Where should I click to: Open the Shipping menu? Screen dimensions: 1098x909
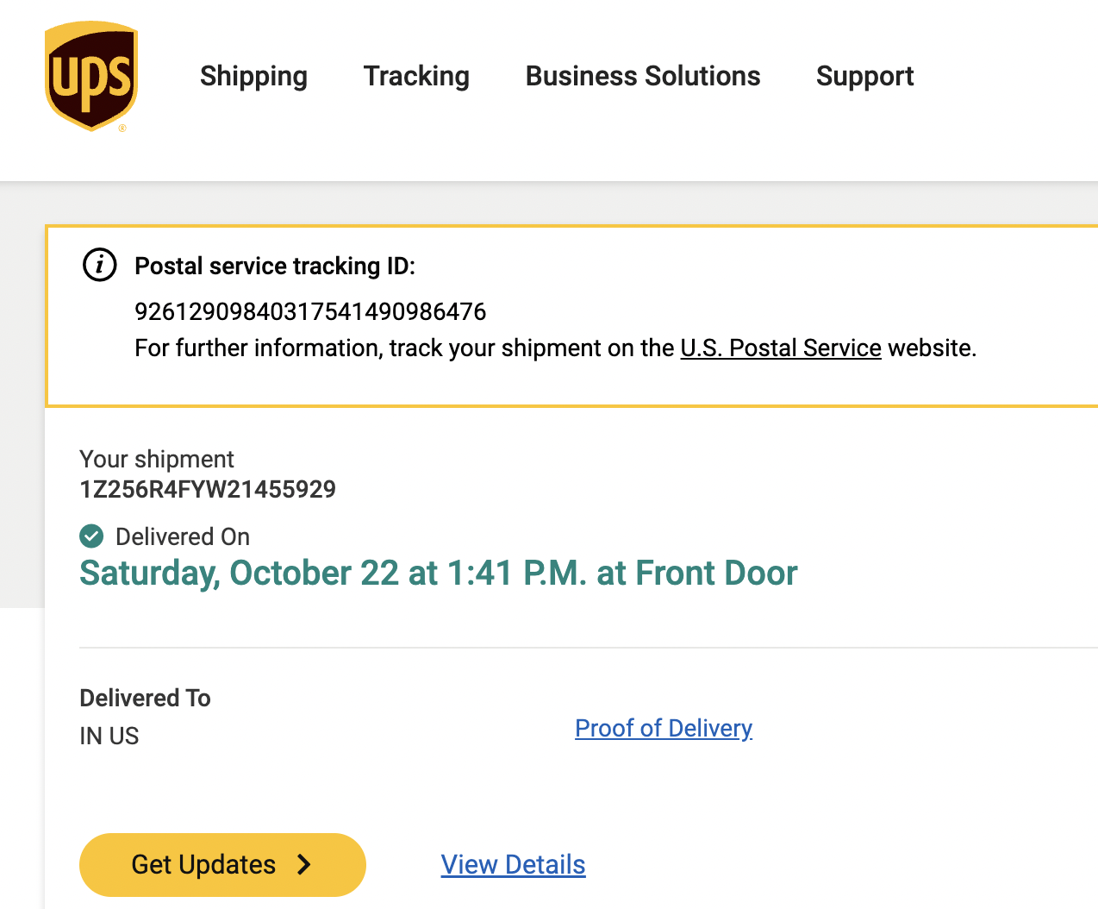[x=253, y=76]
